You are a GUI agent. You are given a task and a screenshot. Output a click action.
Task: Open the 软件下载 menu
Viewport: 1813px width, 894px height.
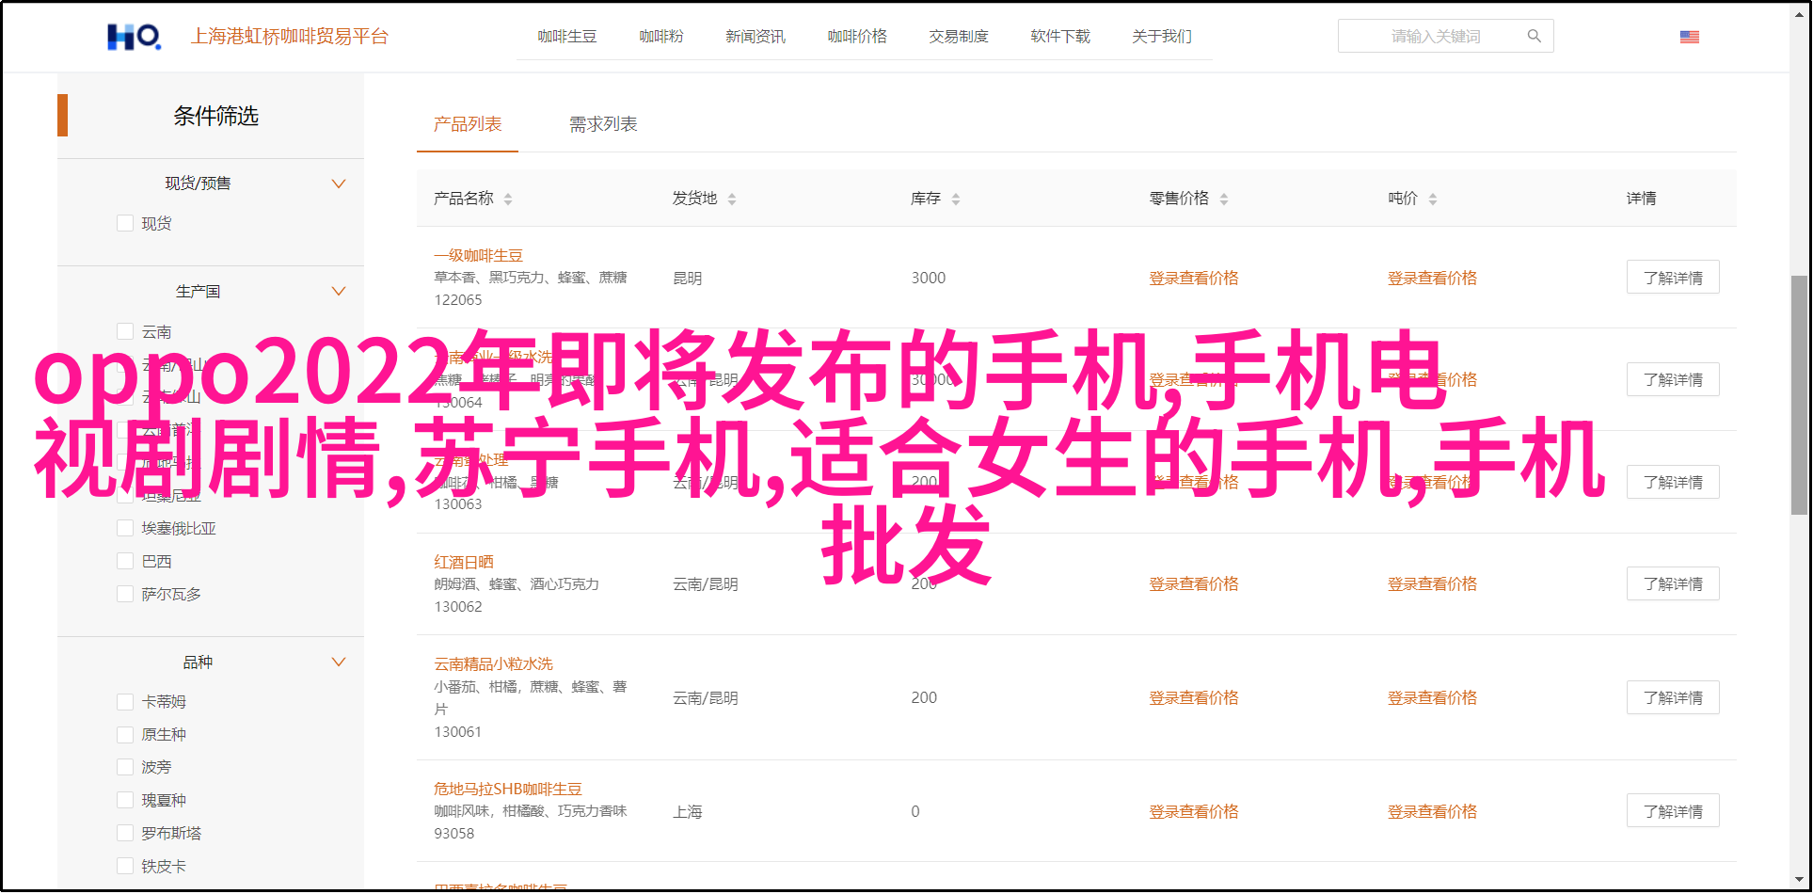pos(1060,37)
